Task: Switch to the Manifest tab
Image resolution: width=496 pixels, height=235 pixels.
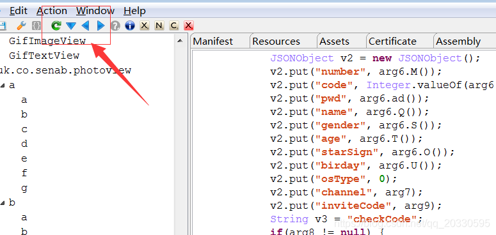Action: 213,42
